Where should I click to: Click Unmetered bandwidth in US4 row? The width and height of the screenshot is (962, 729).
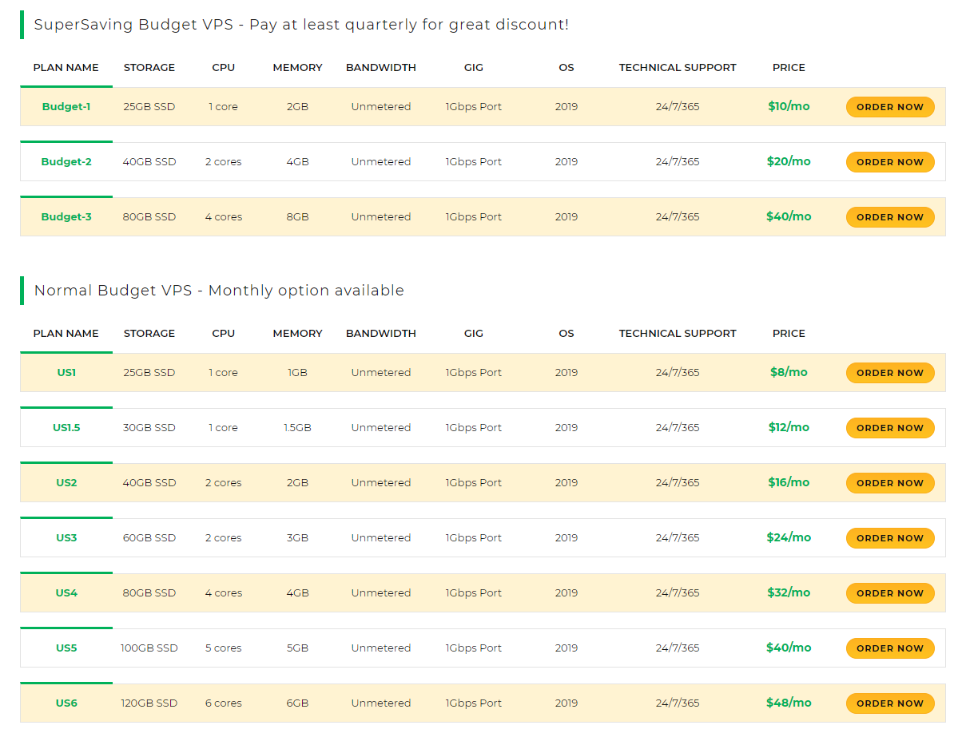[x=381, y=592]
